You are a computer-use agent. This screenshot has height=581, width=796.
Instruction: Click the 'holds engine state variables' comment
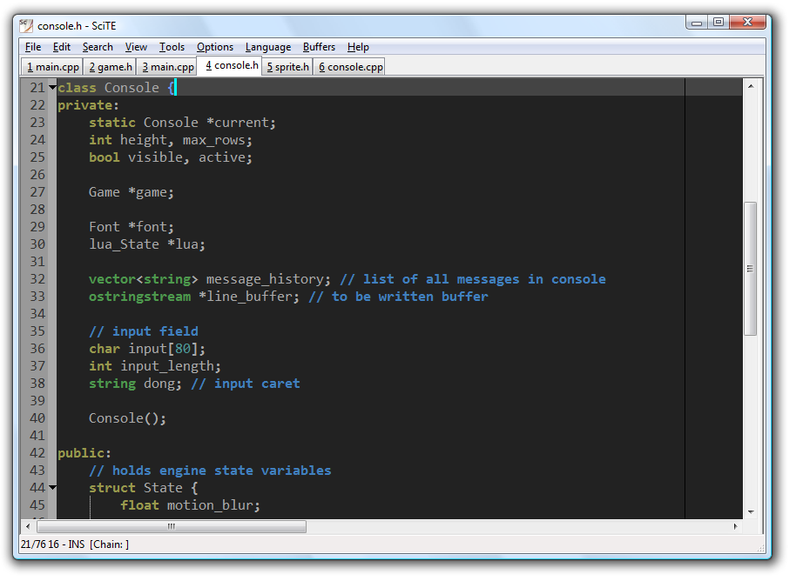221,471
